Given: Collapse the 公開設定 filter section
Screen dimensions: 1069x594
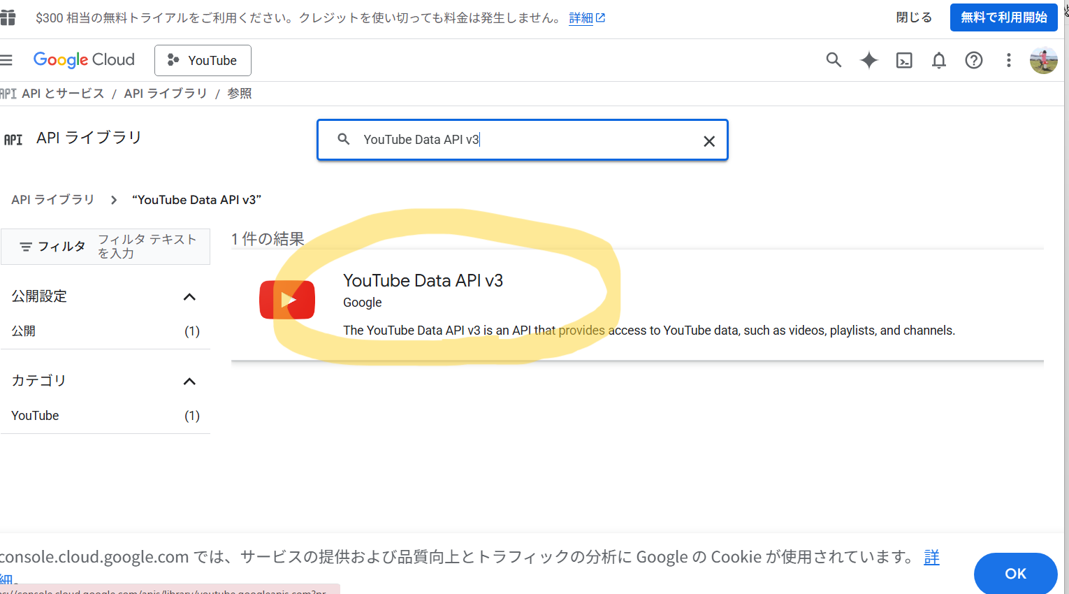Looking at the screenshot, I should (x=189, y=297).
